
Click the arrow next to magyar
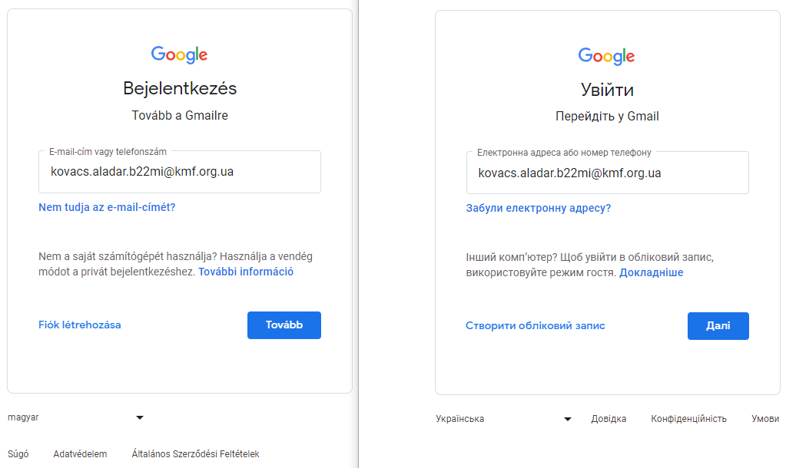click(140, 418)
